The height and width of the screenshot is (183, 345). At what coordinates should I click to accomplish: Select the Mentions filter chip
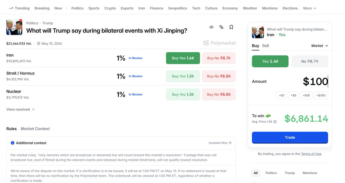point(310,173)
